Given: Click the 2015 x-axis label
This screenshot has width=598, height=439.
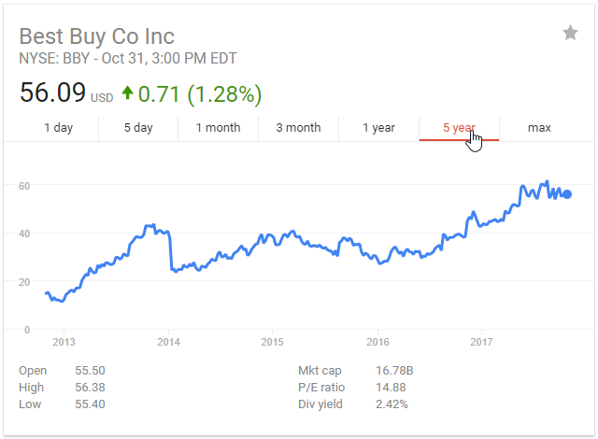Looking at the screenshot, I should pos(272,342).
